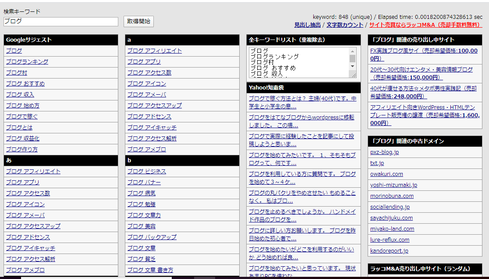Open Yahoo!知恵袋 question ブログで稼ぐ方法とは
Image resolution: width=489 pixels, height=279 pixels.
coord(302,102)
